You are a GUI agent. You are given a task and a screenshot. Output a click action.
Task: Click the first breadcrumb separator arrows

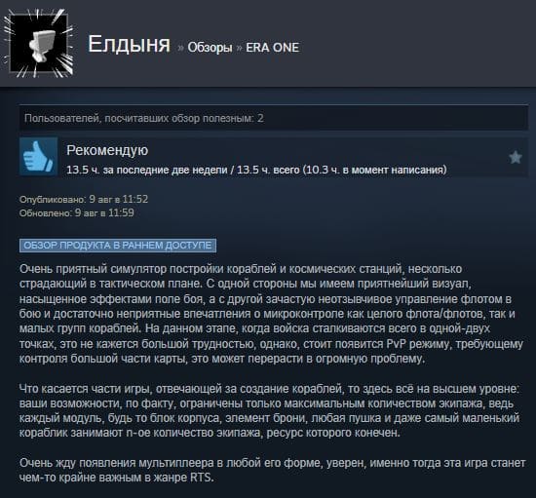(180, 49)
